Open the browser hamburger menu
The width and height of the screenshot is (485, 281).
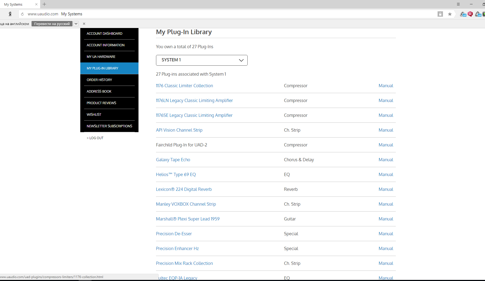458,4
